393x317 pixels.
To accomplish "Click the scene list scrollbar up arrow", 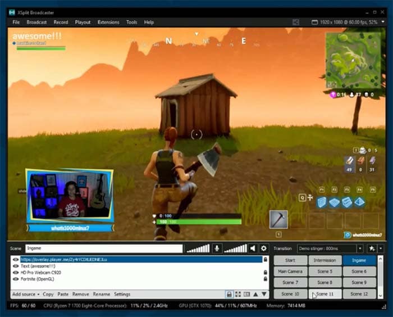I will coord(380,259).
